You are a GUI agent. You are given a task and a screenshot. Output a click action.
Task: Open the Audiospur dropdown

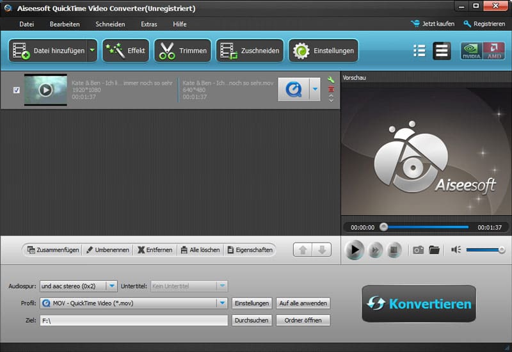78,286
